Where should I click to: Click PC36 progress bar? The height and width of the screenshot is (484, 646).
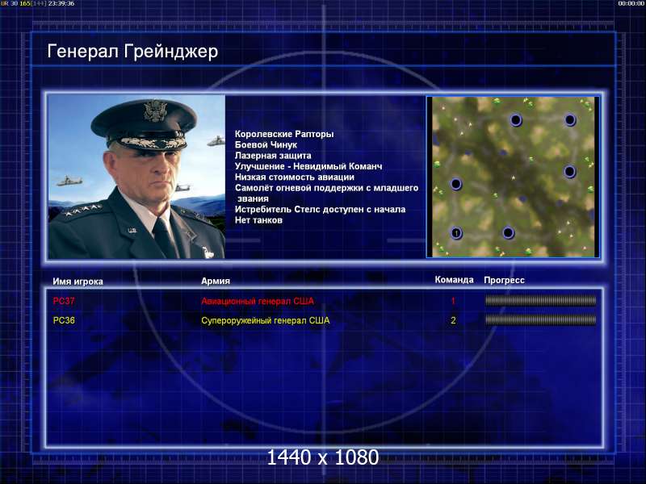click(x=540, y=319)
